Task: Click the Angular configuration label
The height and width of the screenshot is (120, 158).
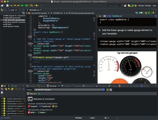Action: coord(33,106)
